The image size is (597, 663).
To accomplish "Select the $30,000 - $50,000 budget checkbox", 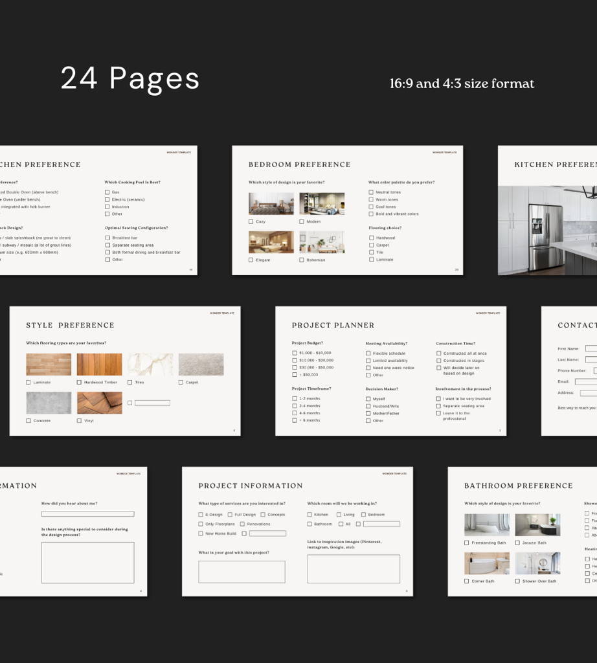I will click(x=294, y=368).
